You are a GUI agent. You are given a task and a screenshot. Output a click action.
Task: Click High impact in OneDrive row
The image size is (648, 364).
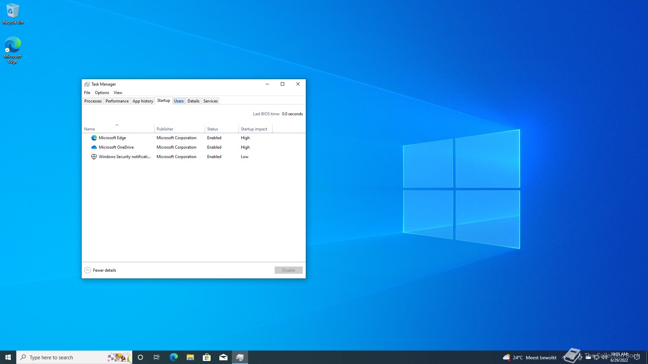point(245,147)
